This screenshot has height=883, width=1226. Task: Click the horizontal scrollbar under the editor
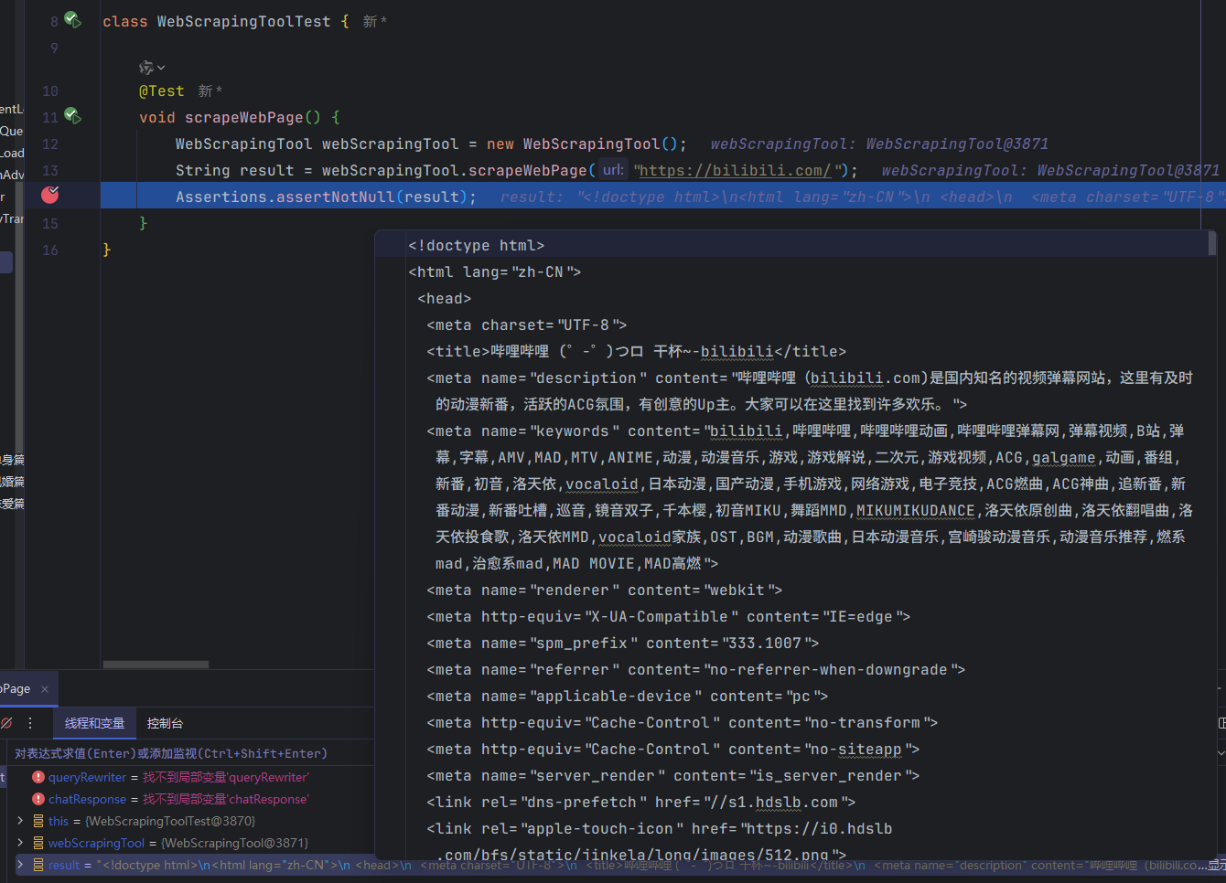156,665
